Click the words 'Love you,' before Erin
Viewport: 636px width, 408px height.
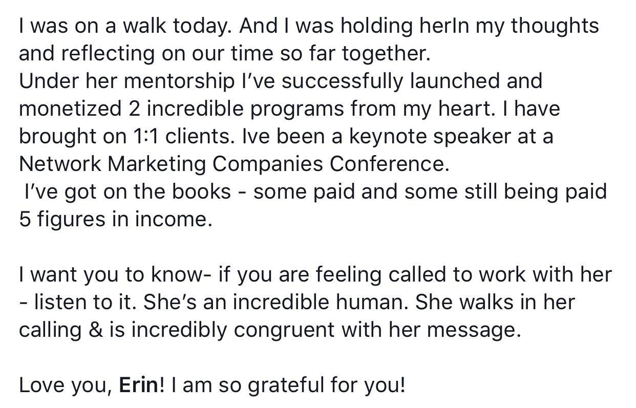point(66,385)
